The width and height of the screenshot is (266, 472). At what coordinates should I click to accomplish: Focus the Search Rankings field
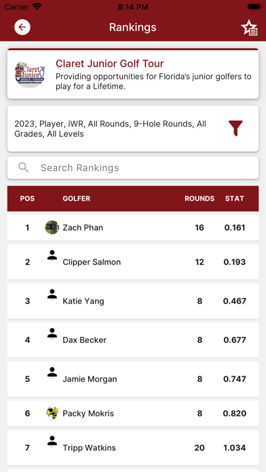tap(133, 168)
